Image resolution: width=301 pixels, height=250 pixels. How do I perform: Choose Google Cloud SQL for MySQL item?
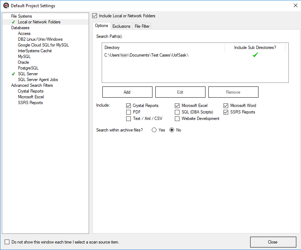point(43,45)
